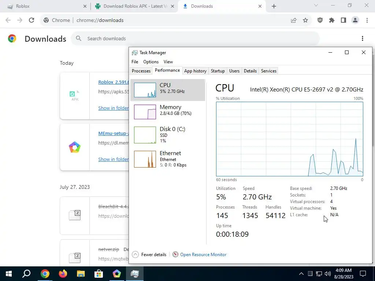The image size is (375, 281).
Task: Switch to the Services tab
Action: click(268, 71)
